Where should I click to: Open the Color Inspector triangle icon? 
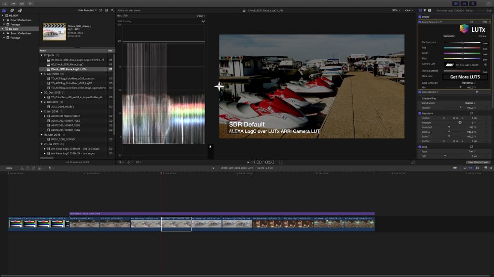(425, 11)
